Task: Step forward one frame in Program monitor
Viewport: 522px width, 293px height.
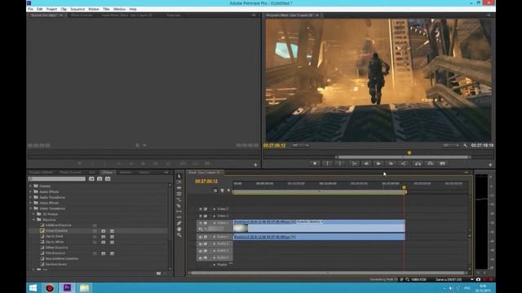Action: click(391, 164)
